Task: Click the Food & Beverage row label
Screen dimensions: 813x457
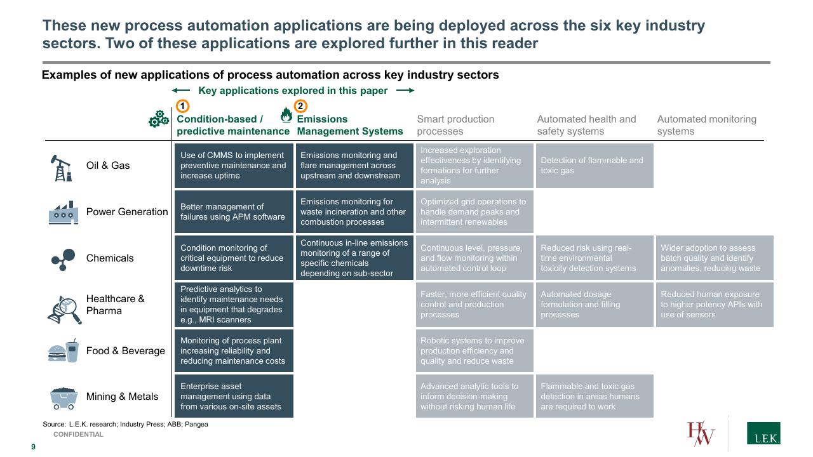Action: point(126,351)
